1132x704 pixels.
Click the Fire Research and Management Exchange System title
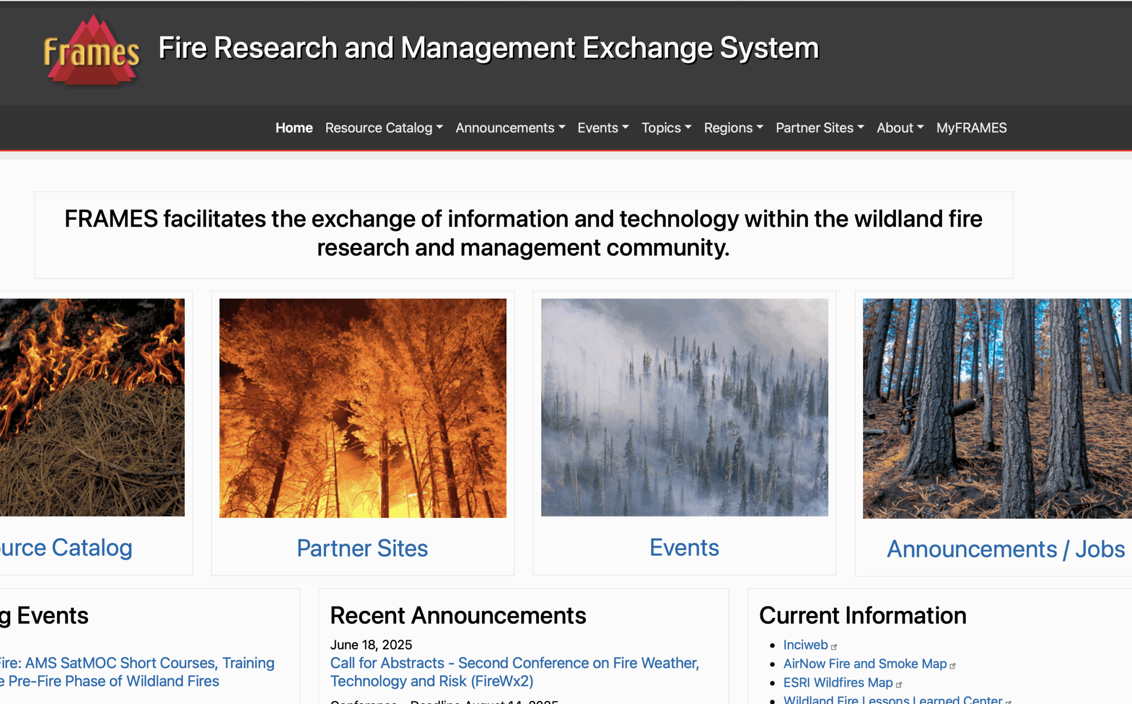[488, 48]
